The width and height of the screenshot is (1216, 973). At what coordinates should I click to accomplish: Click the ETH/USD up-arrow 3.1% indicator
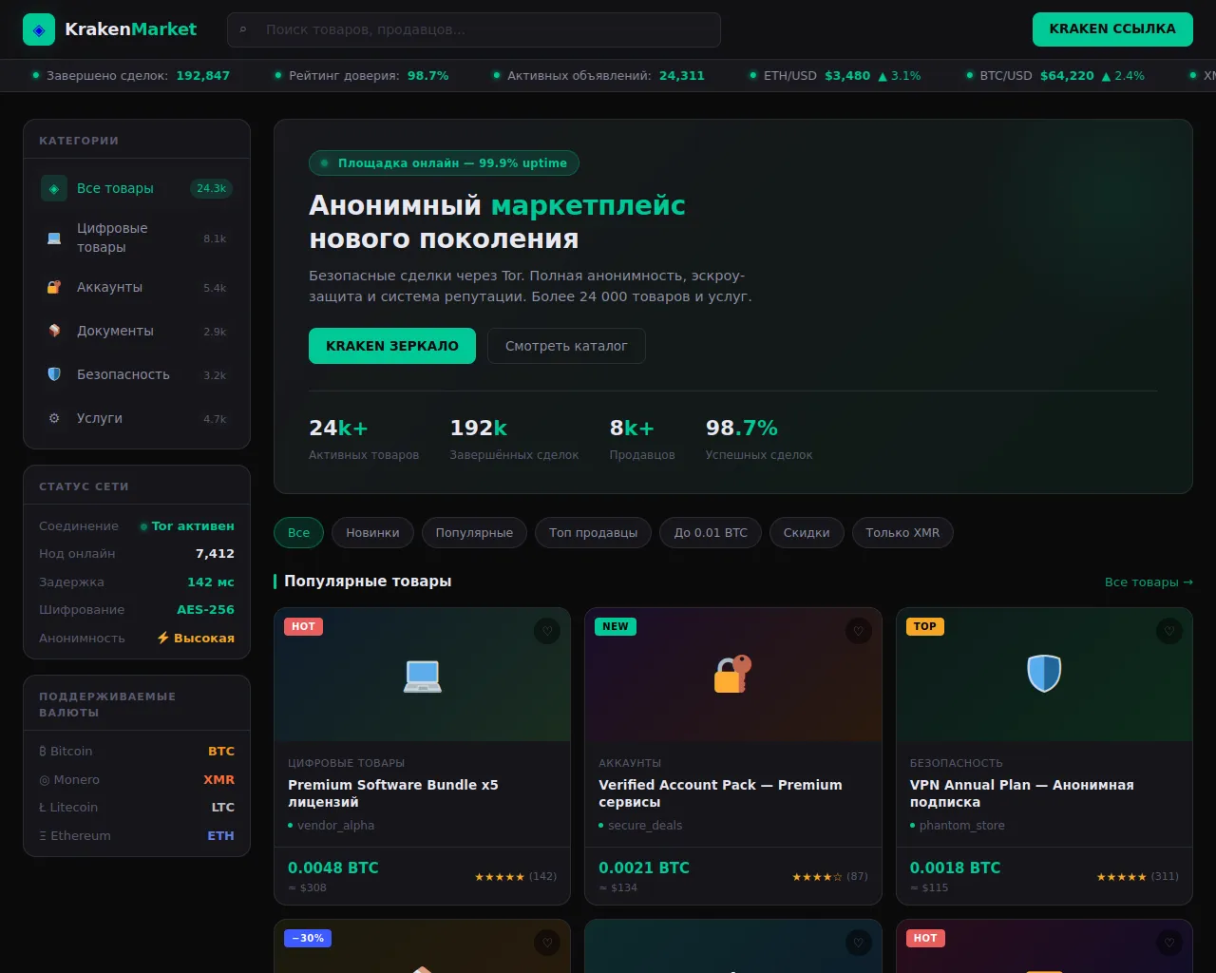point(900,76)
